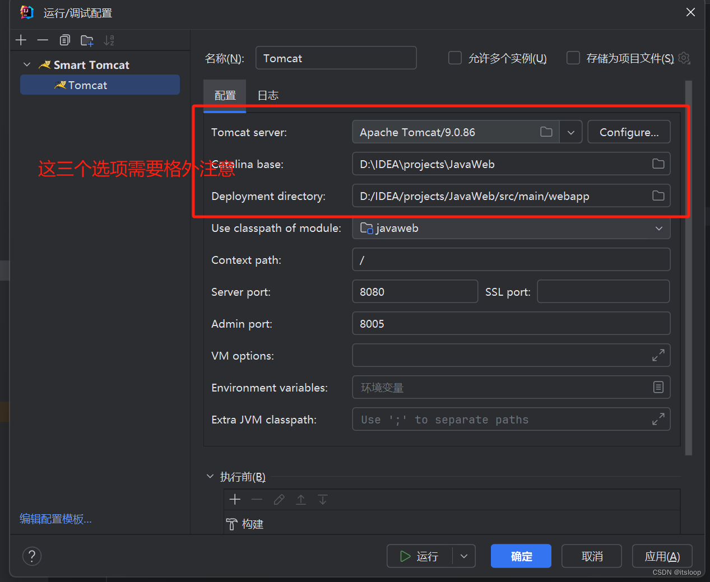Image resolution: width=710 pixels, height=582 pixels.
Task: Open Tomcat server version dropdown arrow
Action: click(x=571, y=132)
